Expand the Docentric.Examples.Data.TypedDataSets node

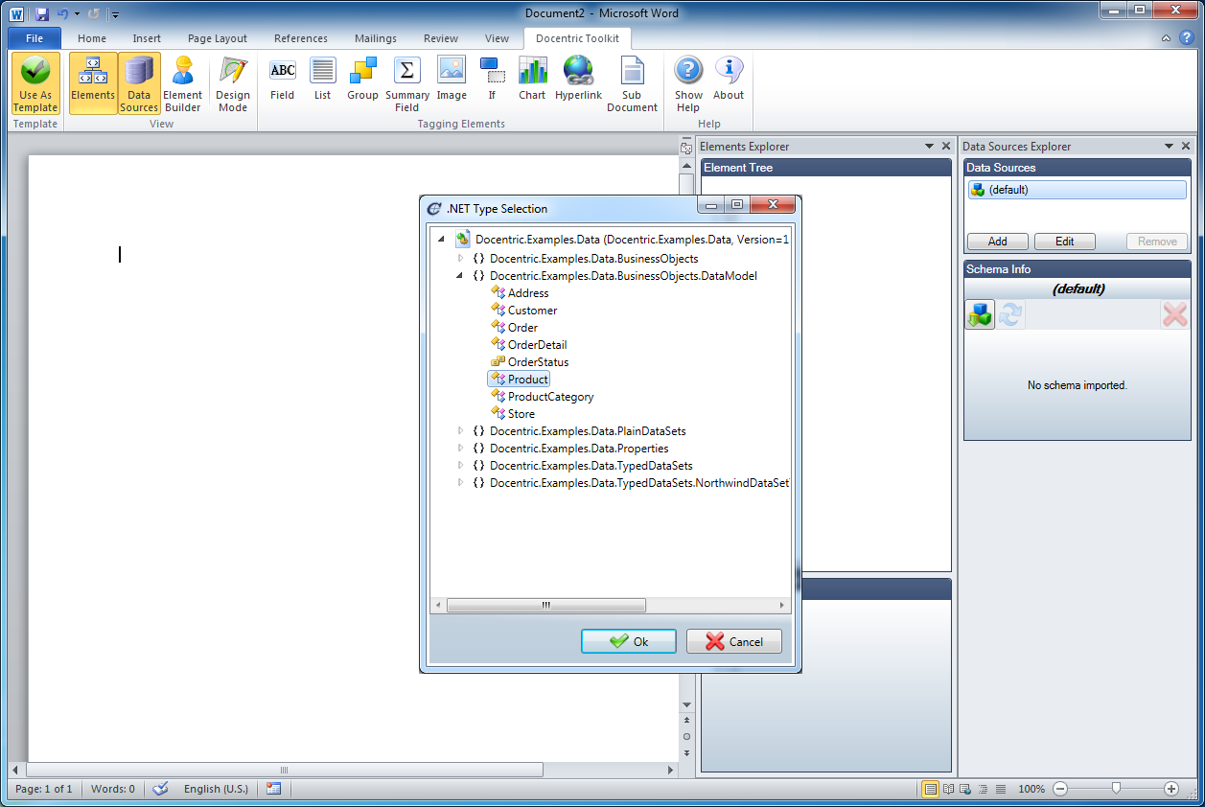[460, 465]
